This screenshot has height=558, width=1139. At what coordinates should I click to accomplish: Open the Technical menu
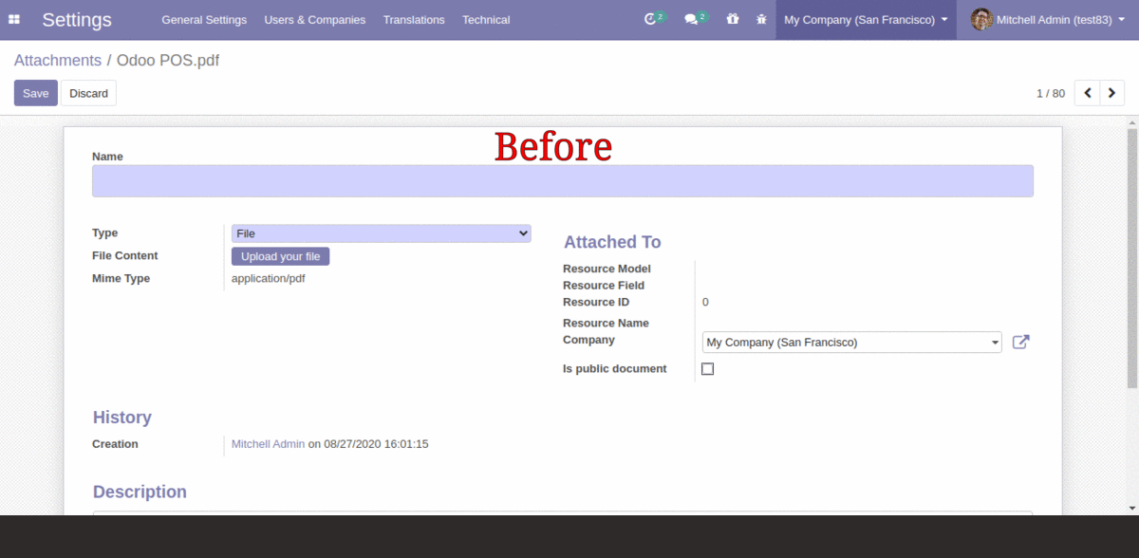(486, 20)
